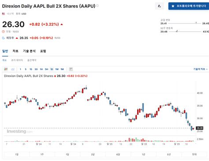Select the candlestick chart type icon
The image size is (209, 161).
coord(6,69)
